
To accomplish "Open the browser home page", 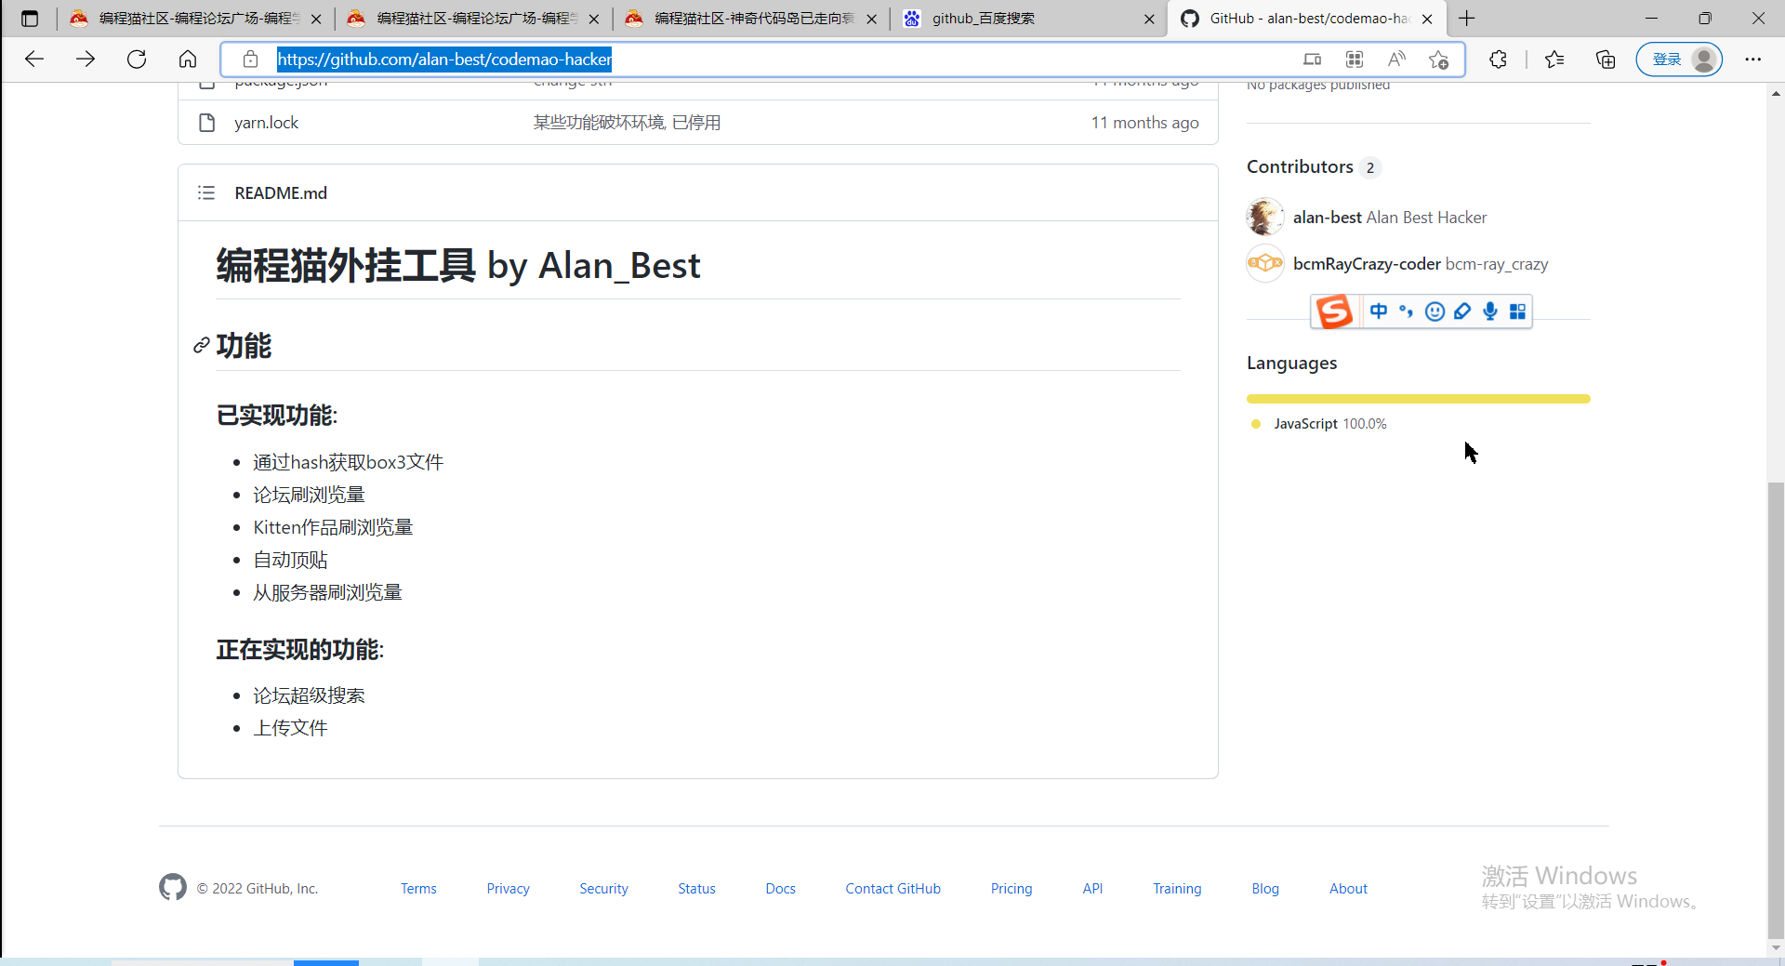I will tap(188, 60).
